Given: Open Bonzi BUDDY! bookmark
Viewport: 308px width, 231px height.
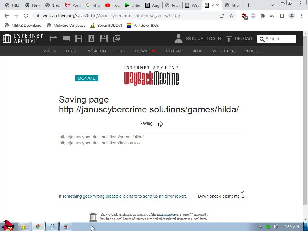Looking at the screenshot, I should 106,25.
